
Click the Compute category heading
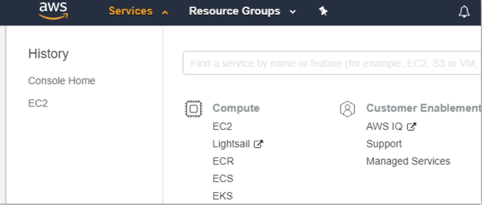tap(236, 108)
